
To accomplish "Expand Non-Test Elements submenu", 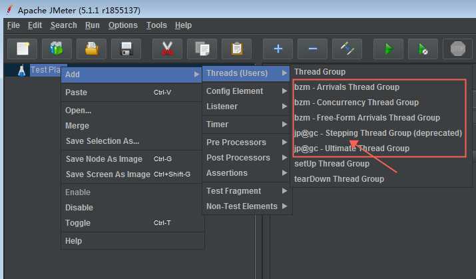I will [x=246, y=206].
